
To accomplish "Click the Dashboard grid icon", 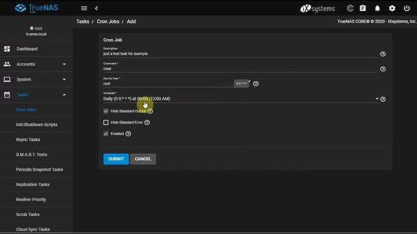I will tap(7, 49).
